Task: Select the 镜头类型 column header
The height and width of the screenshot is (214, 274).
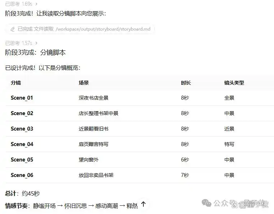Action: (x=234, y=83)
